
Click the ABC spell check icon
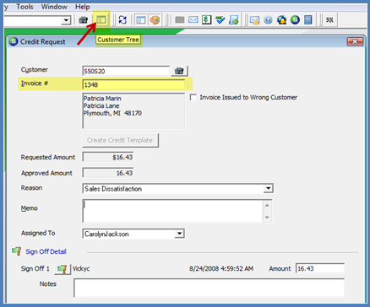click(220, 20)
